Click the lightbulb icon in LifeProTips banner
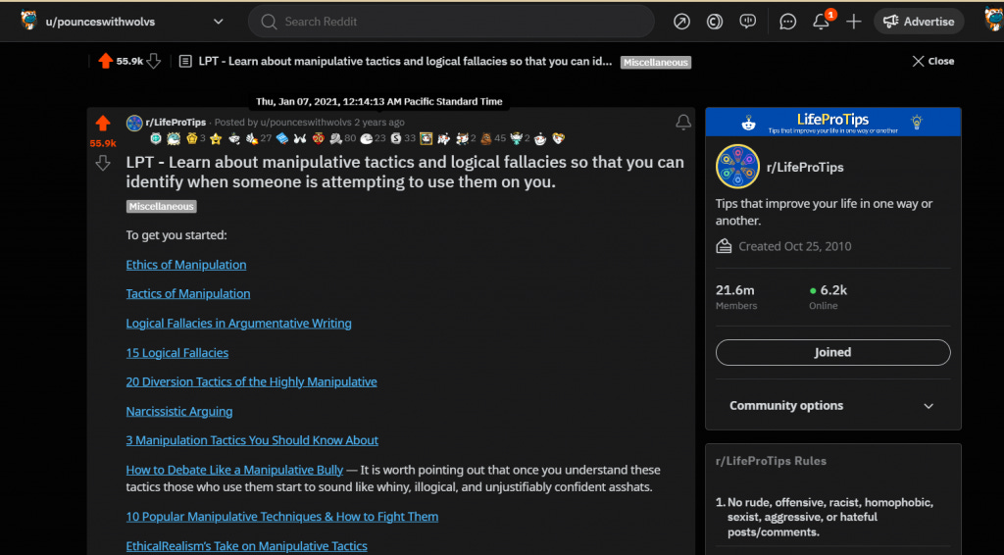This screenshot has width=1004, height=555. 917,122
